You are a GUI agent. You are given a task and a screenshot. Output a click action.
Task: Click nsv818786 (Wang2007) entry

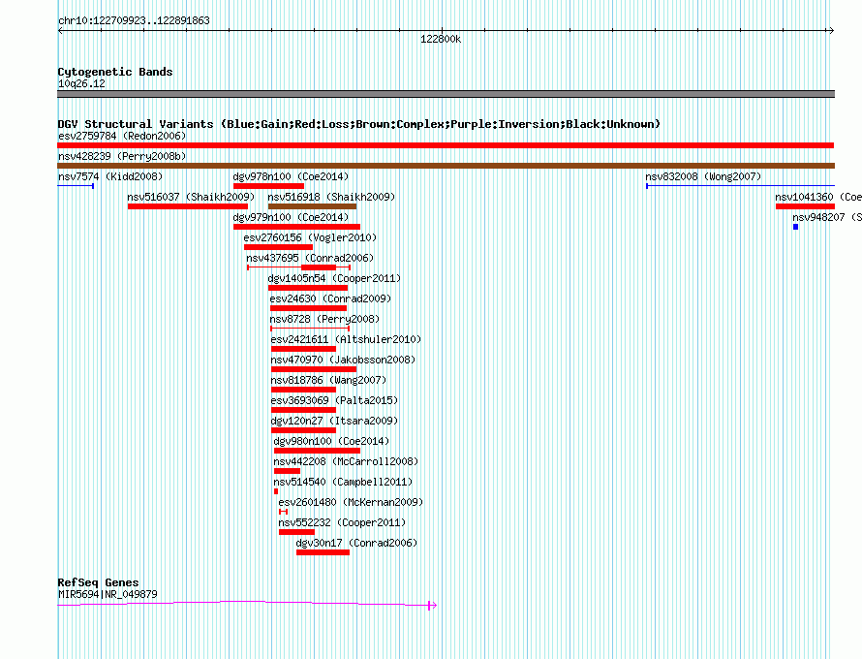click(303, 390)
